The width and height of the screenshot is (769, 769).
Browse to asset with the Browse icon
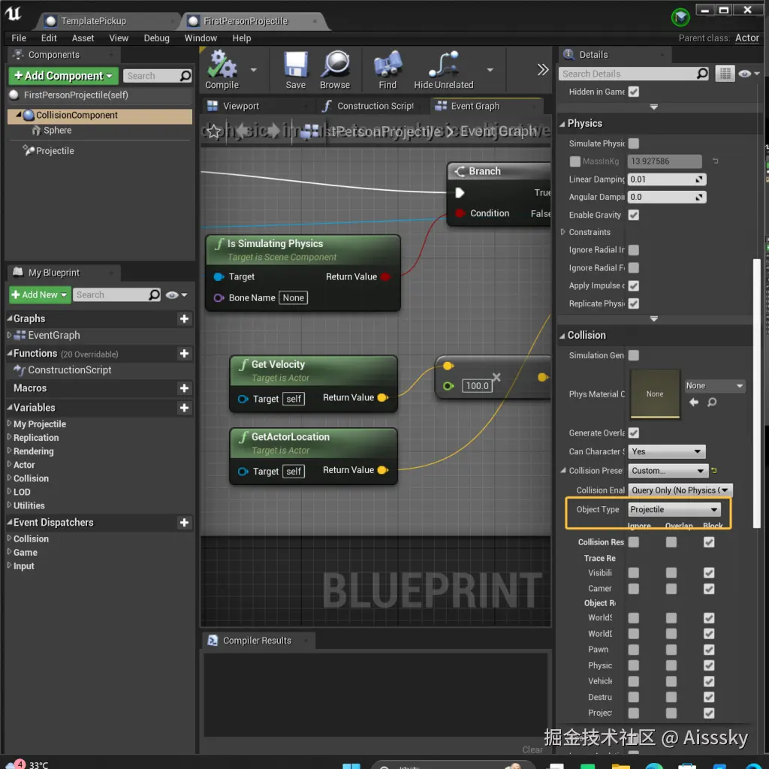pos(335,65)
